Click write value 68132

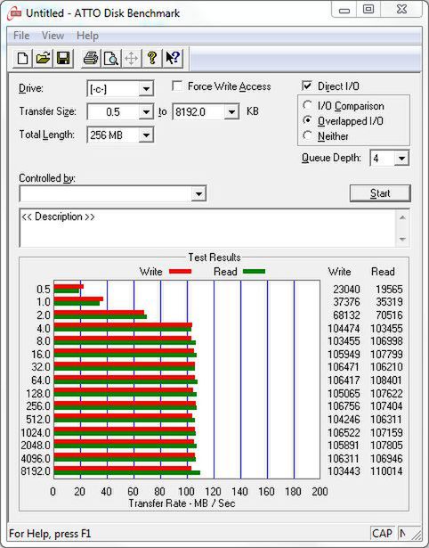346,315
